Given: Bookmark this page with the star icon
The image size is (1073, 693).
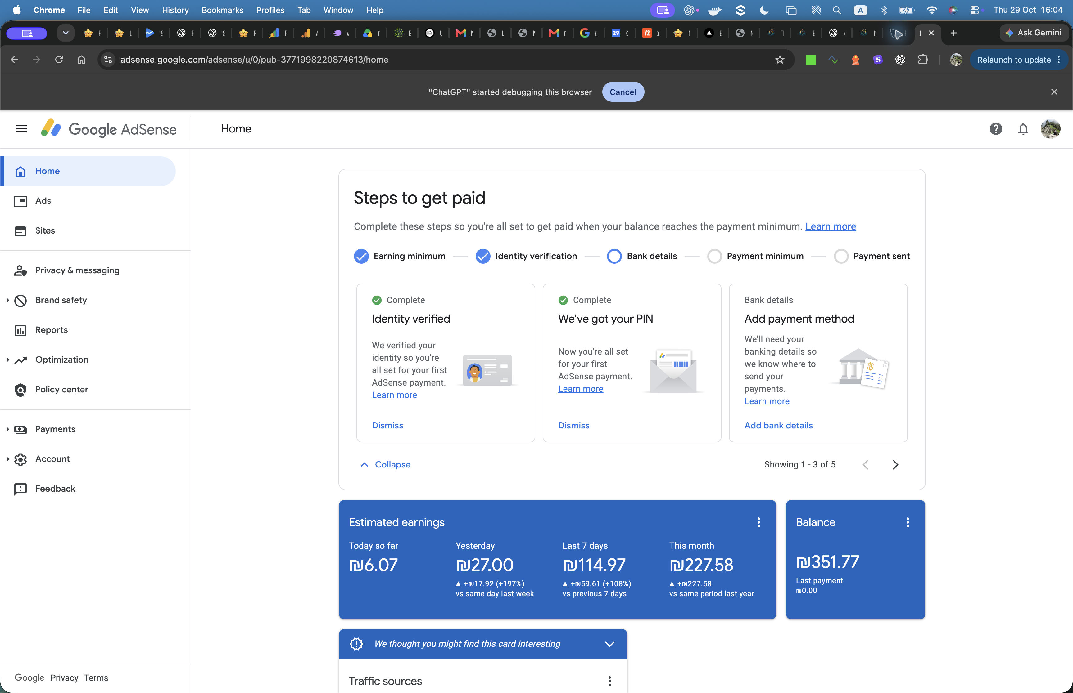Looking at the screenshot, I should 780,59.
